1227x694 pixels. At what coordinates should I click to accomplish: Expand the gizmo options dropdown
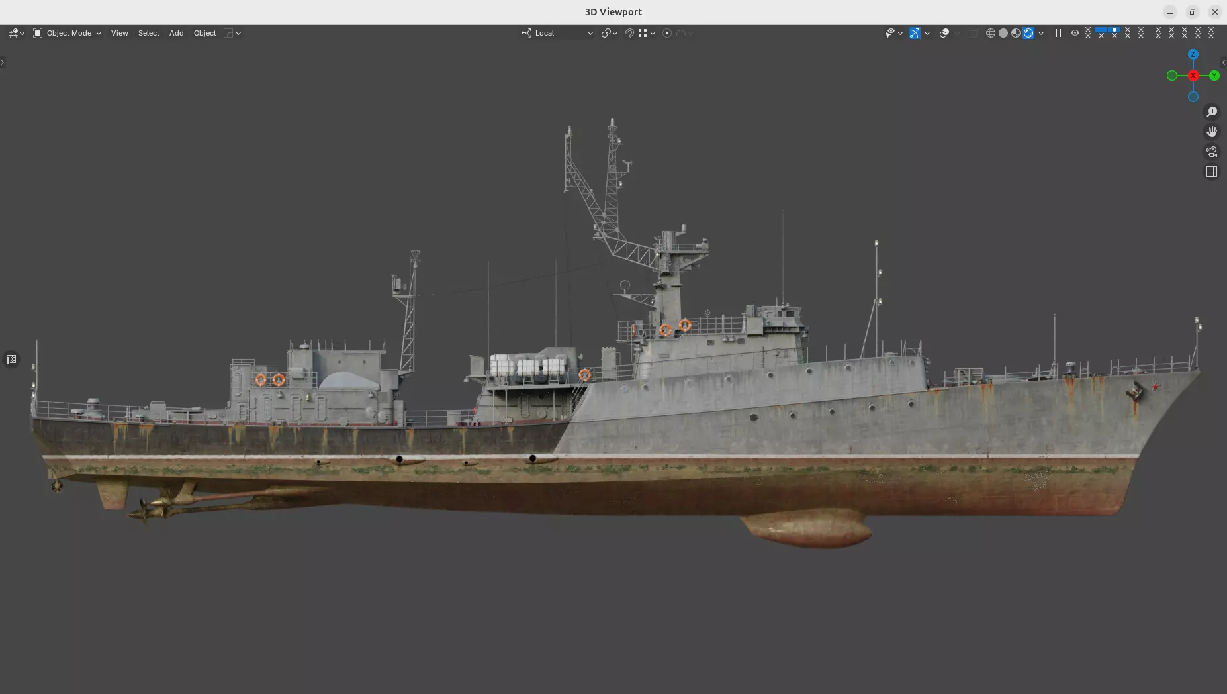click(x=927, y=33)
